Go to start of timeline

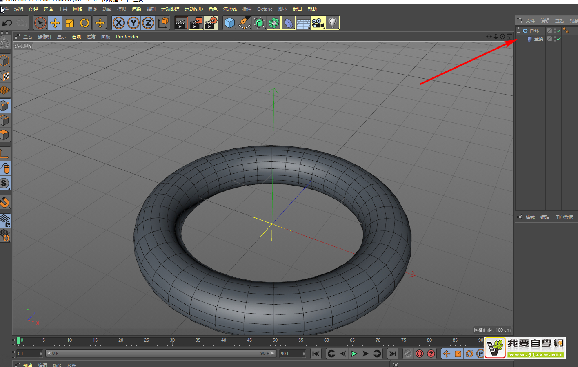pos(316,354)
